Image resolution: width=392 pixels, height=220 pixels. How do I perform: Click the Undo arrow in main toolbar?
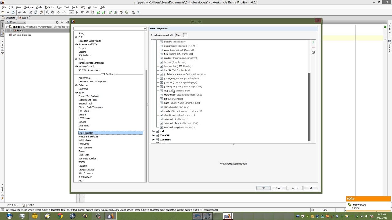(x=19, y=12)
